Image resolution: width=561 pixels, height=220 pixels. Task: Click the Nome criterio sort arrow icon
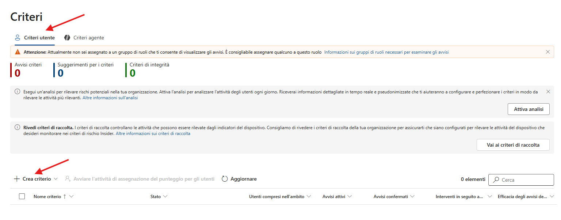(65, 196)
